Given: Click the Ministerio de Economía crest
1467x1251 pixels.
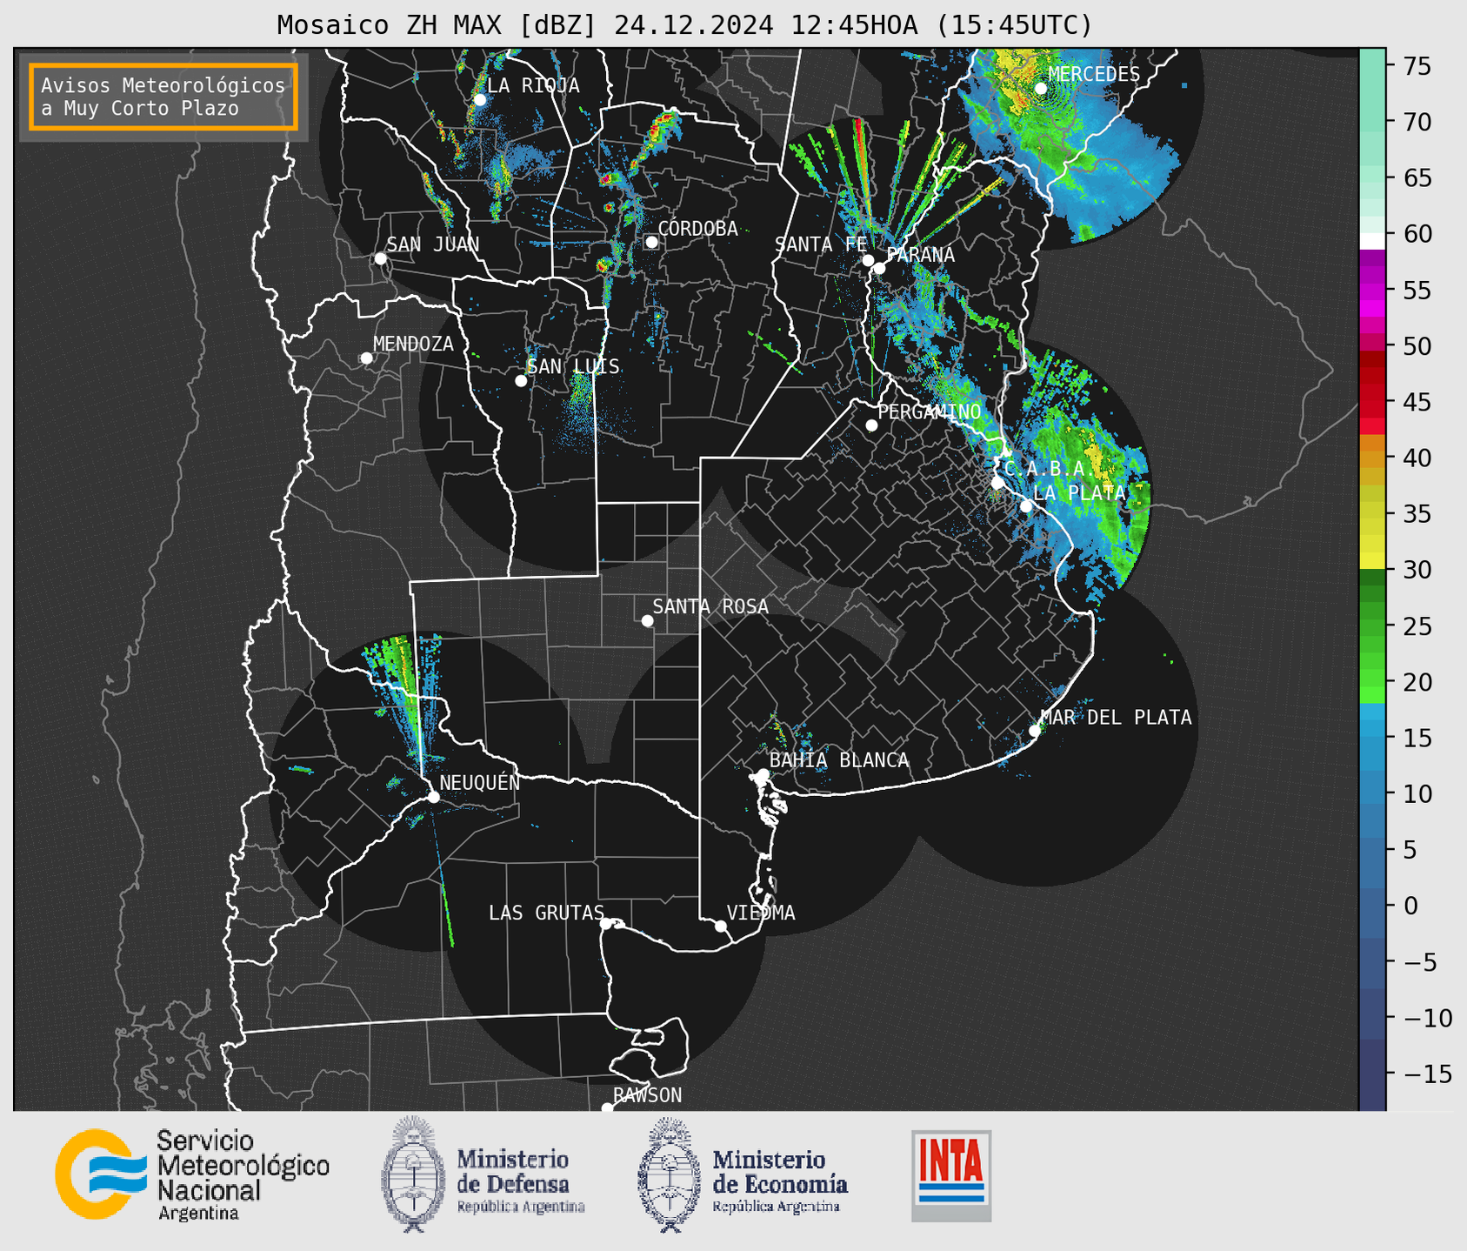Looking at the screenshot, I should tap(670, 1174).
